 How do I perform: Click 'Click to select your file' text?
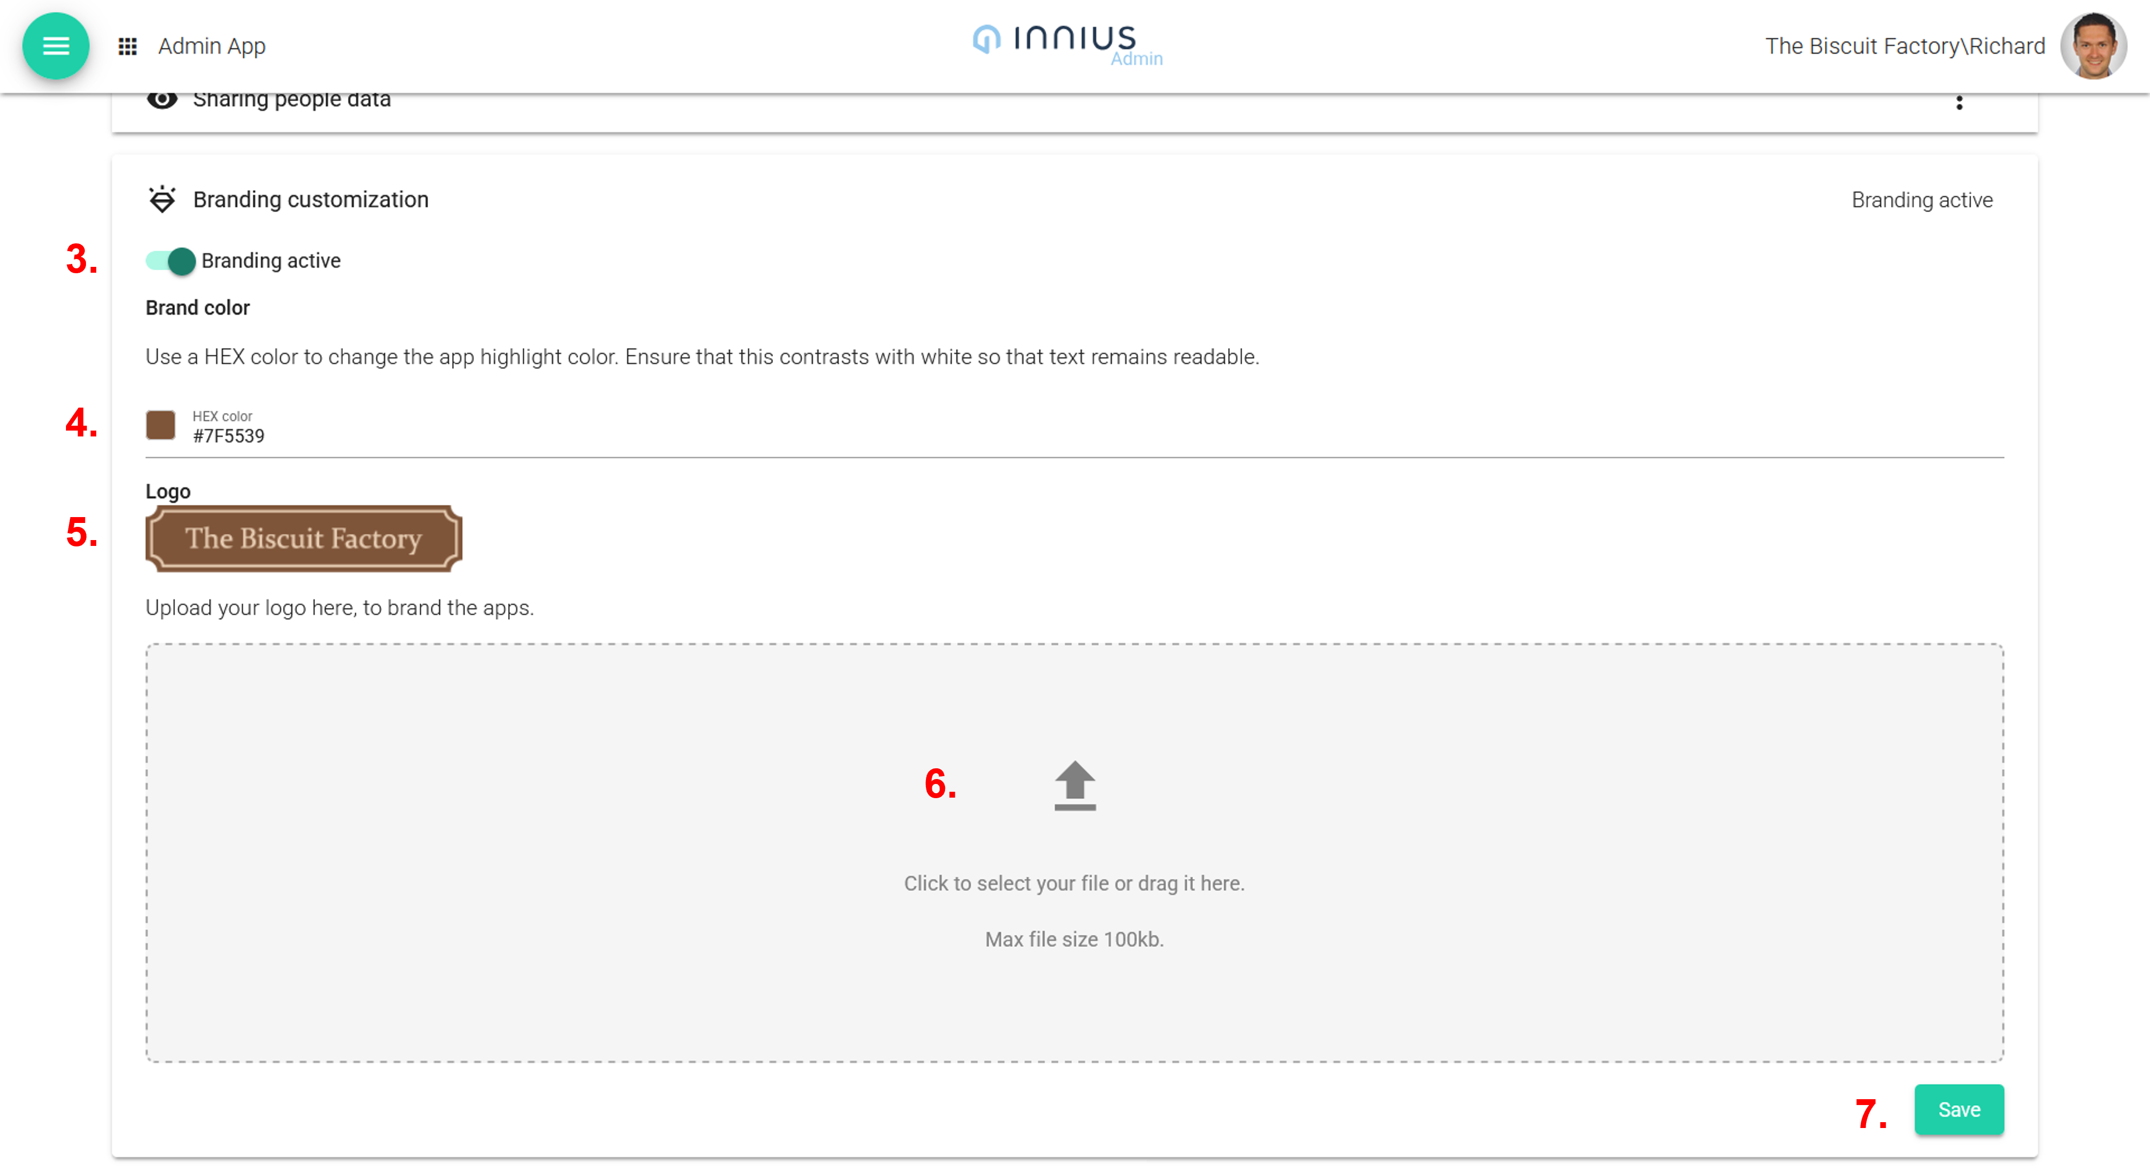coord(1074,883)
